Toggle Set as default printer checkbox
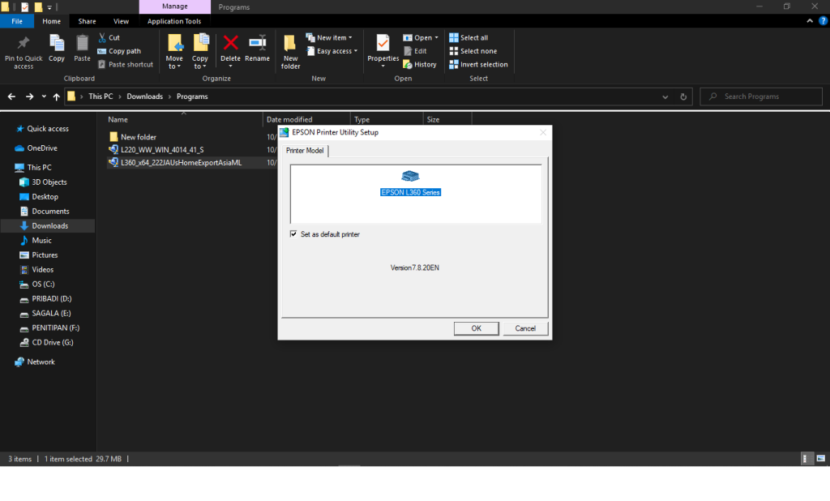The width and height of the screenshot is (830, 501). [293, 234]
